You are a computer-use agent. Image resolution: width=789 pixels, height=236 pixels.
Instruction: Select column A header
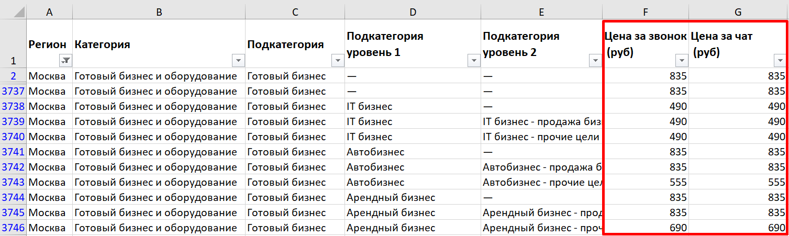[49, 12]
